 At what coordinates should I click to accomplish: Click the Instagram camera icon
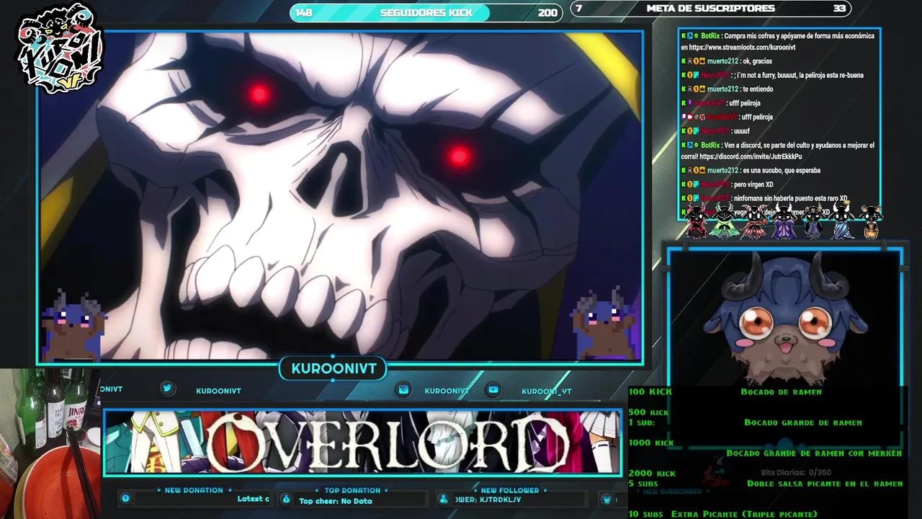click(x=404, y=390)
